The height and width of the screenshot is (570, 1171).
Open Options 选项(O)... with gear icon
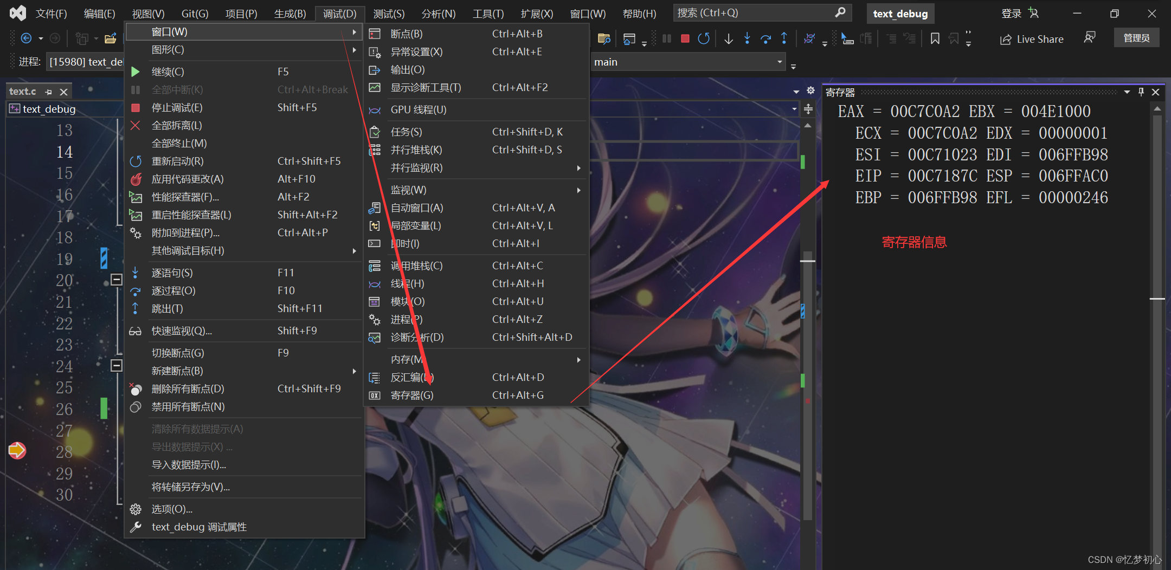click(244, 509)
